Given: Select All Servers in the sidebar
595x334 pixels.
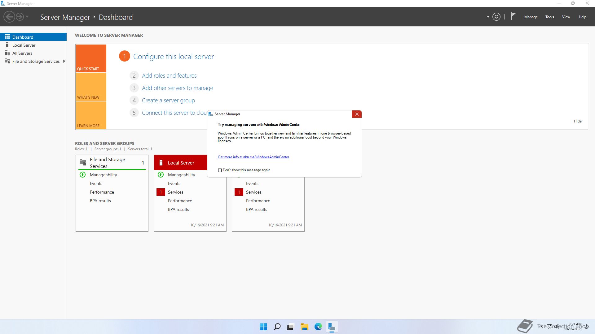Looking at the screenshot, I should point(22,53).
